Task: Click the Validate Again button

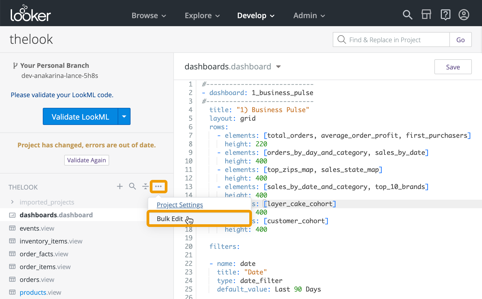Action: 86,160
